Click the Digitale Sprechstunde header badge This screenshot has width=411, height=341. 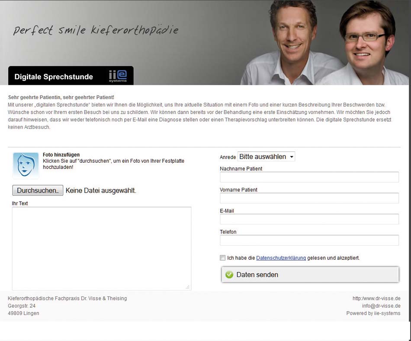[x=71, y=75]
